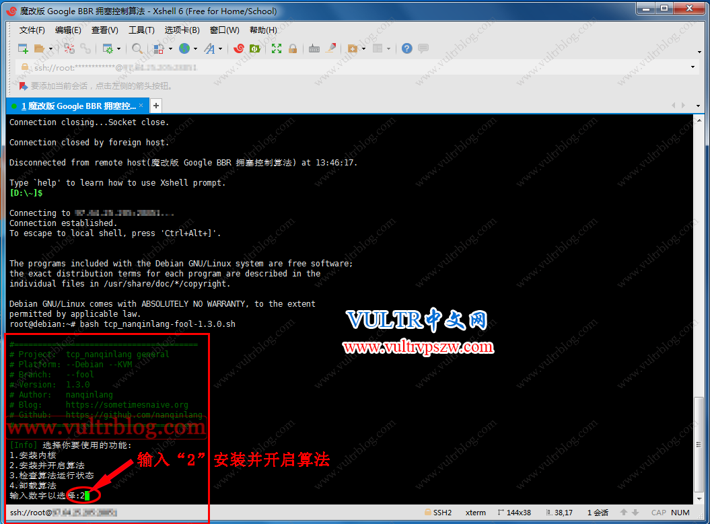Click the CAP status indicator
This screenshot has height=524, width=710.
coord(658,513)
